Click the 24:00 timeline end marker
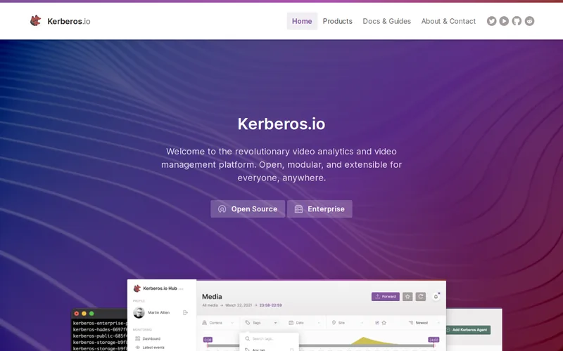563x351 pixels. 434,340
